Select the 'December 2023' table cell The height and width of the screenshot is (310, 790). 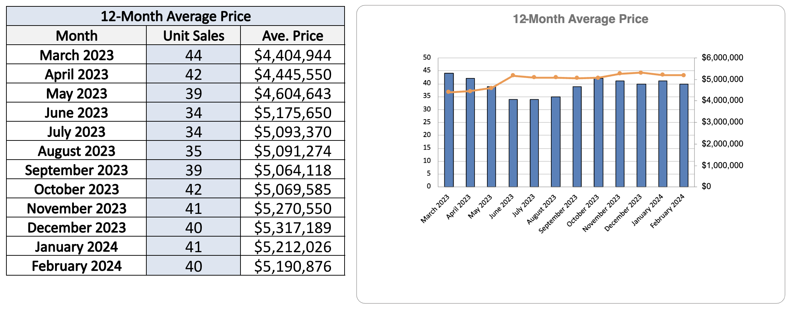coord(76,227)
